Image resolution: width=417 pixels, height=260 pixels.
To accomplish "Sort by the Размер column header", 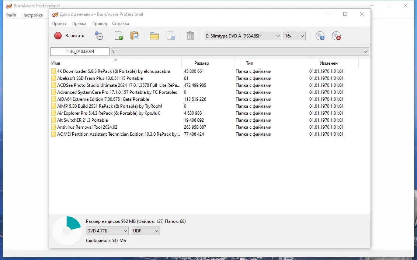I will [x=208, y=63].
